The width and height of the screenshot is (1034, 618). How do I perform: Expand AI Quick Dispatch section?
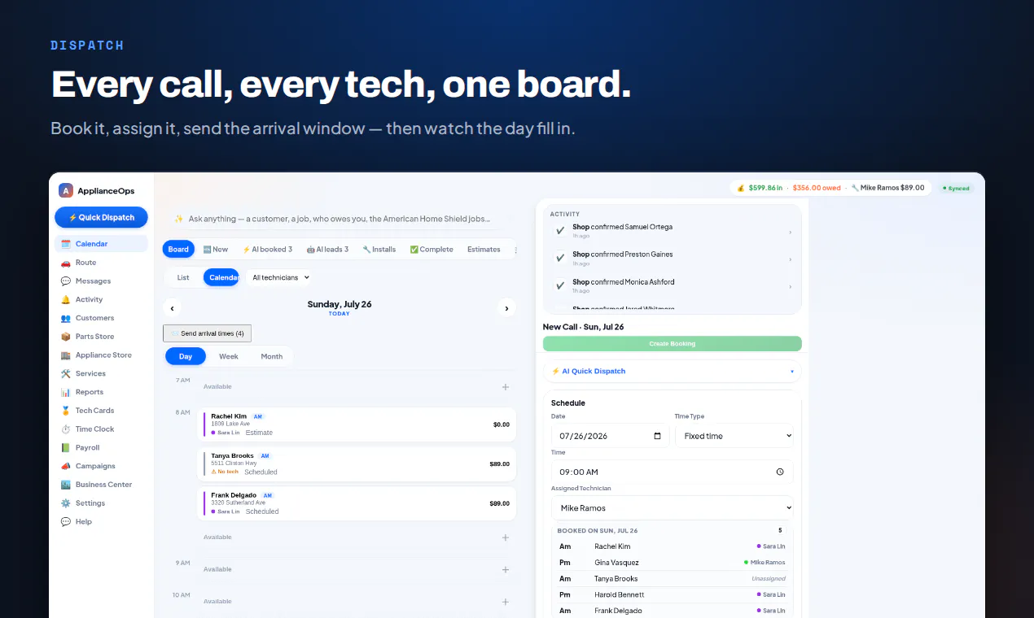click(x=673, y=371)
